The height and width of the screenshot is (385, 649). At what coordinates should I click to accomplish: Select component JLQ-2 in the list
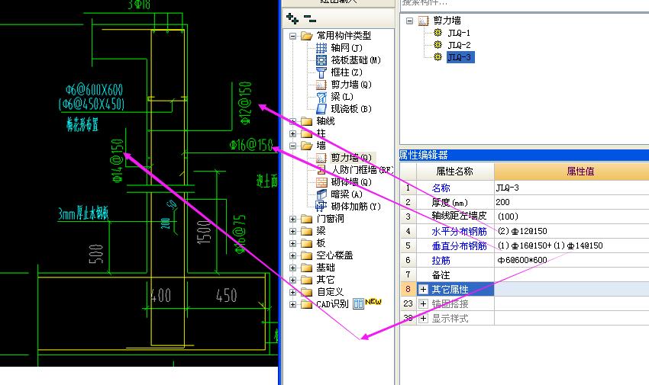[x=459, y=45]
